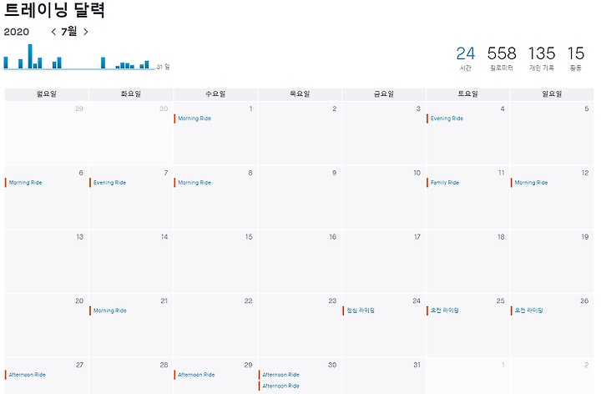Click the 24 시간 total stat
The width and height of the screenshot is (601, 394).
click(465, 58)
